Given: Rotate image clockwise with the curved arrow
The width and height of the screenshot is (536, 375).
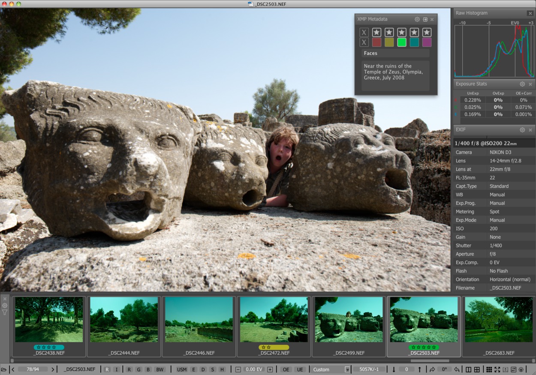Looking at the screenshot, I should coord(432,369).
